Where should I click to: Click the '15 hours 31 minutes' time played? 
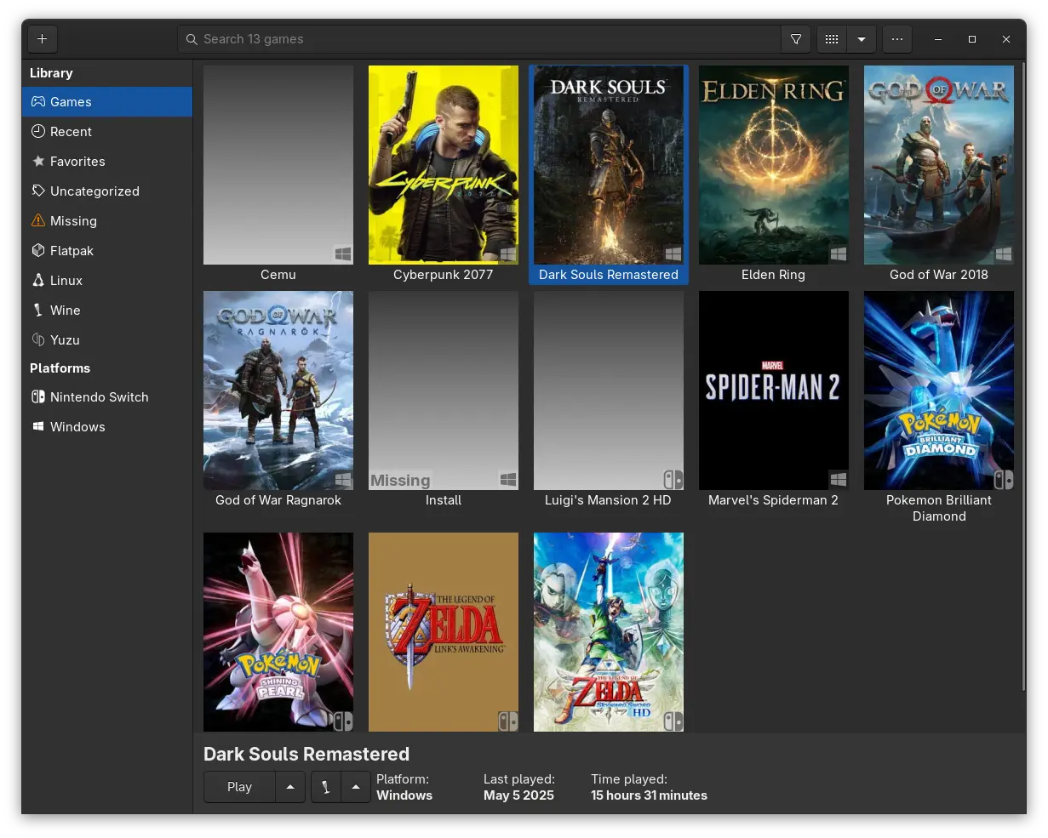coord(650,795)
